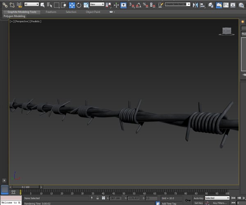Activate the Select and Move tool
The width and height of the screenshot is (246, 205).
pos(72,5)
